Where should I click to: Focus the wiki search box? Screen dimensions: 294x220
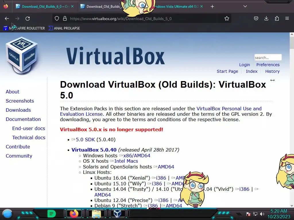(268, 57)
